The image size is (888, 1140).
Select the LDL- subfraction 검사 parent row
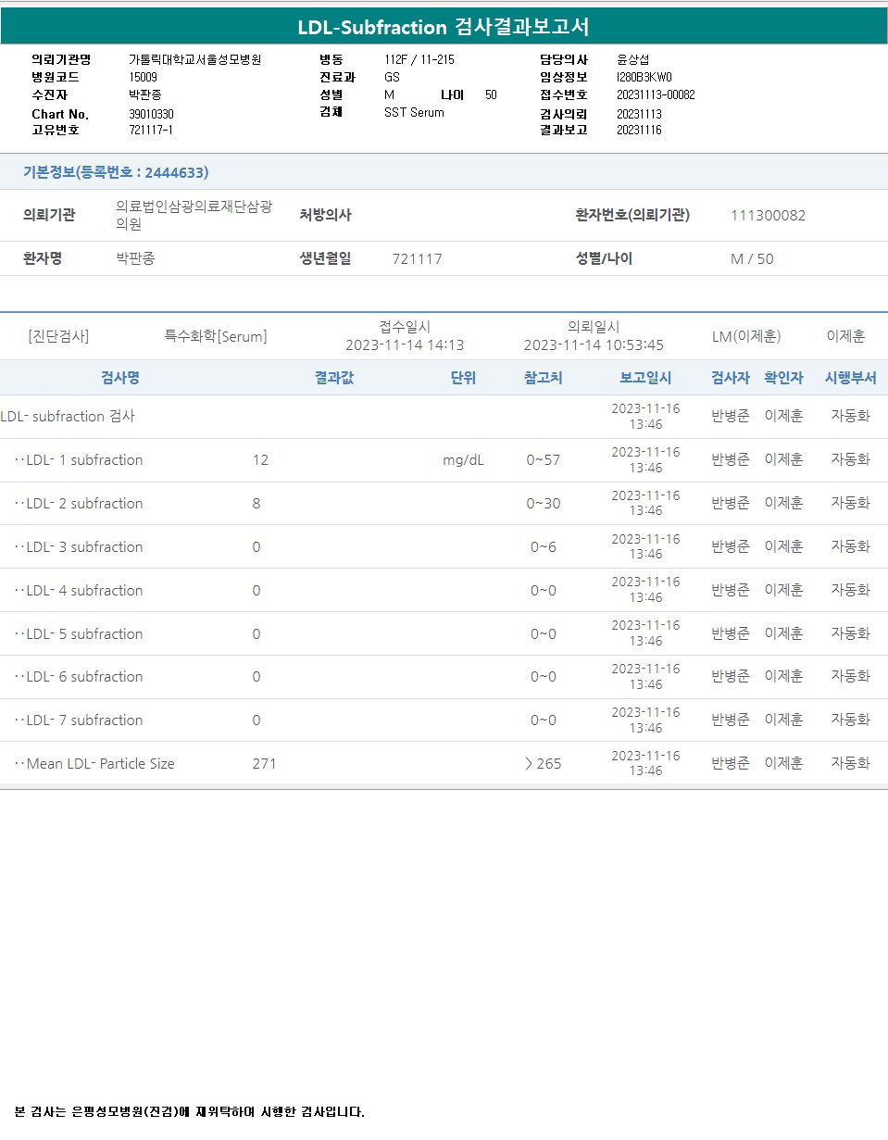coord(69,417)
